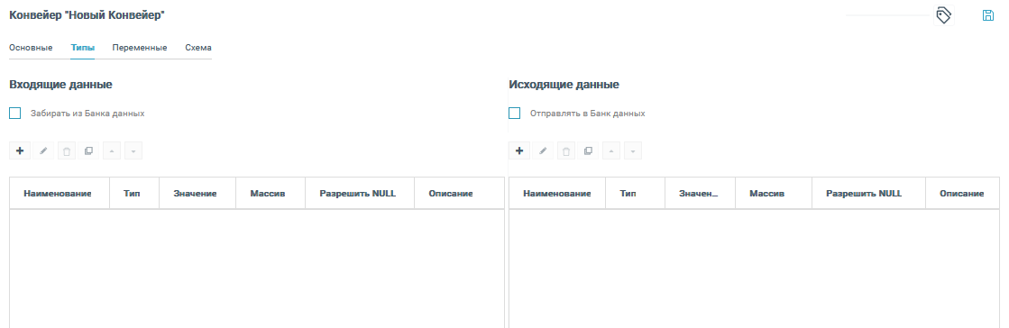Delete row trash icon in Входящие данные
This screenshot has width=1009, height=328.
point(66,151)
